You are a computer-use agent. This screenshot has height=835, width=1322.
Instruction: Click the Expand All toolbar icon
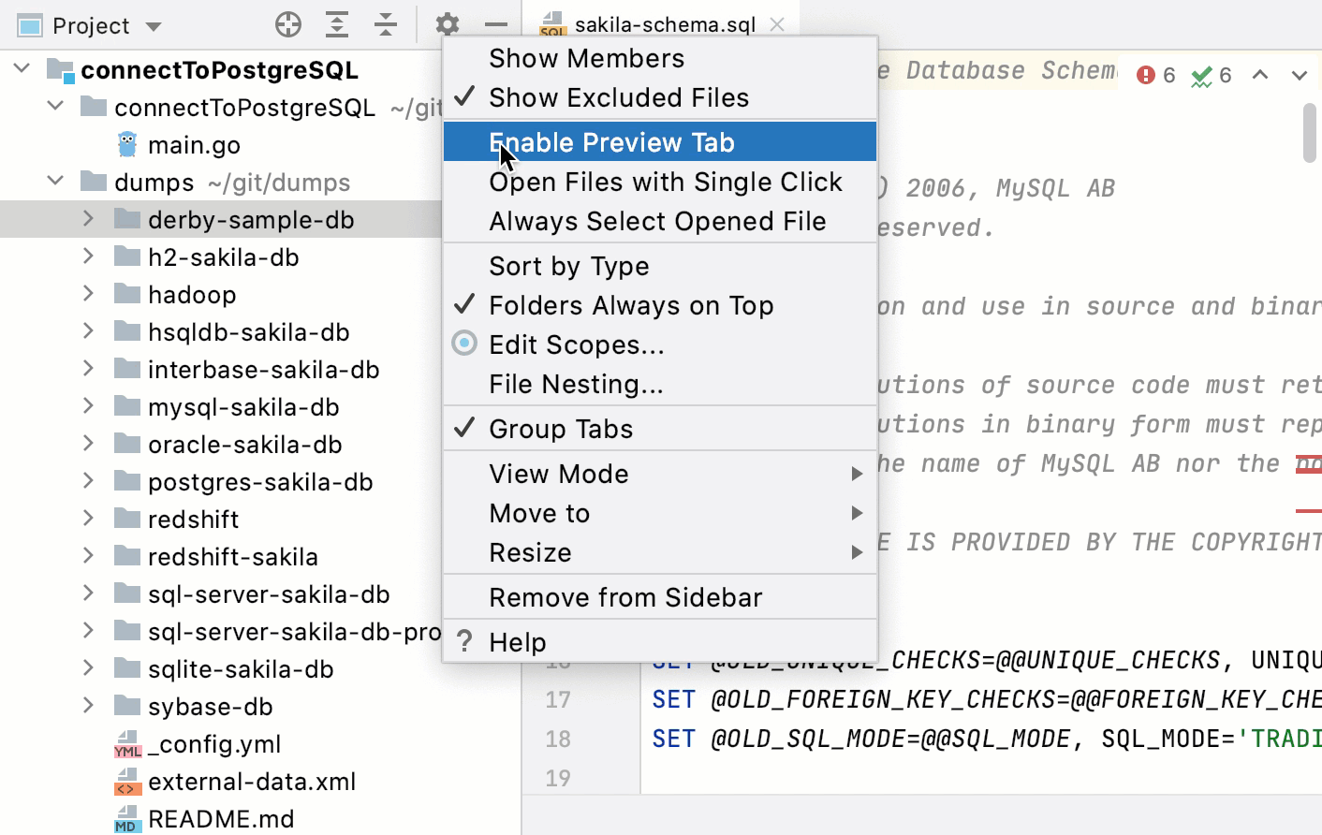(x=337, y=25)
